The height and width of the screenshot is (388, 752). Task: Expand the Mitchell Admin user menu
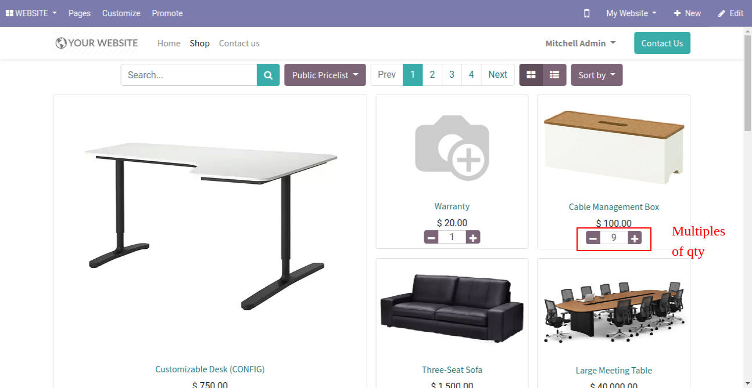[x=581, y=43]
